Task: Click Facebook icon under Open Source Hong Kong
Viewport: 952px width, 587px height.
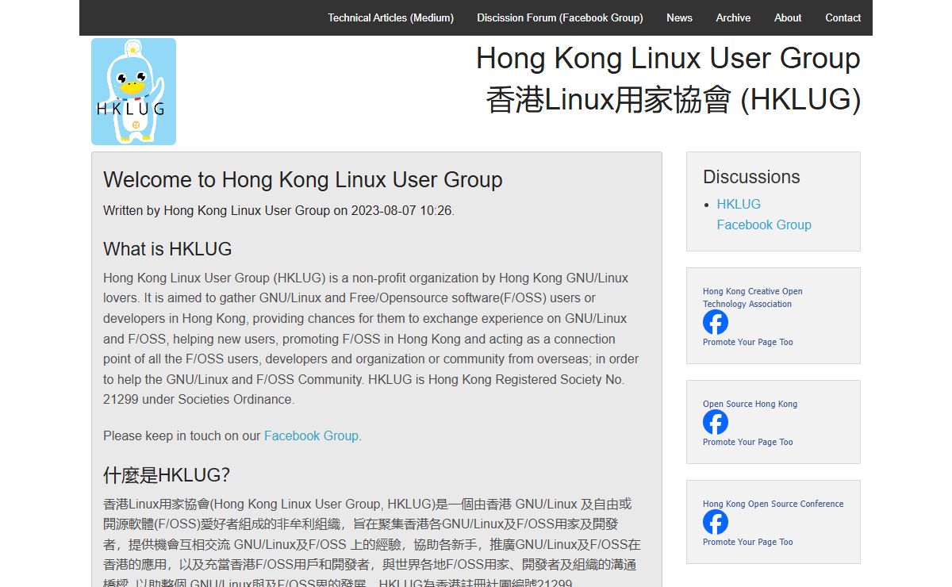Action: tap(715, 422)
